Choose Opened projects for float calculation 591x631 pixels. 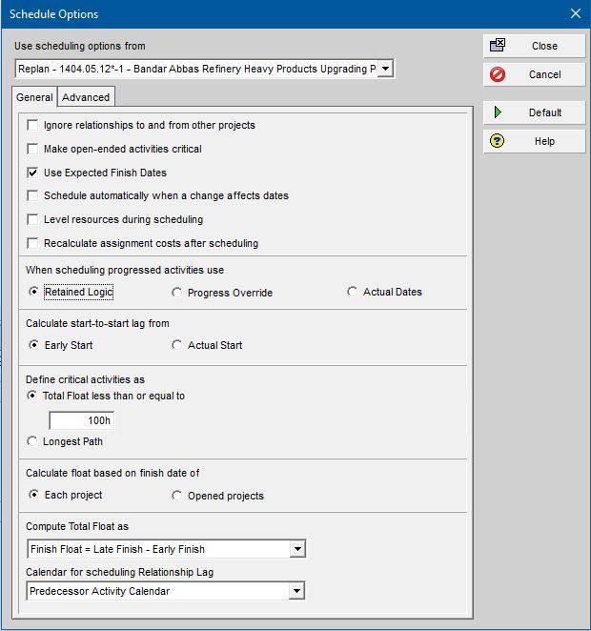click(x=177, y=496)
